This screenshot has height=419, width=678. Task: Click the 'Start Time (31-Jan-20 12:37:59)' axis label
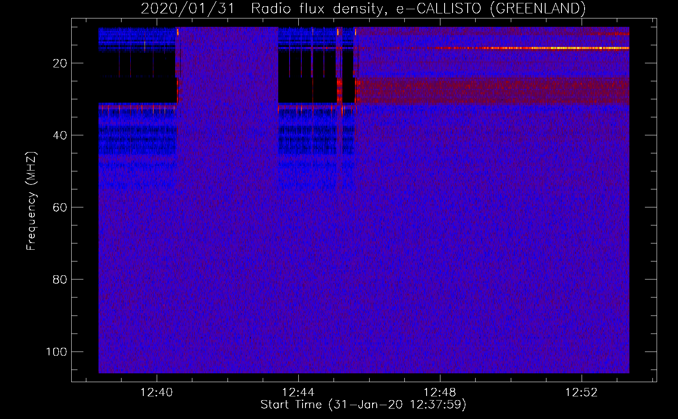click(363, 405)
